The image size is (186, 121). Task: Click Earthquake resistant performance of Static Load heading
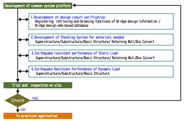point(75,53)
